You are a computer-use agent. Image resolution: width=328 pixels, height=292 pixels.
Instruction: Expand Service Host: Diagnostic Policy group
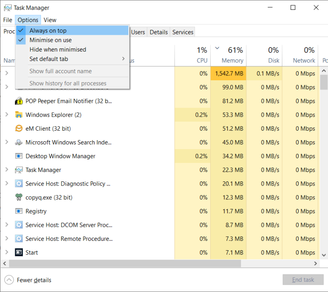[7, 183]
